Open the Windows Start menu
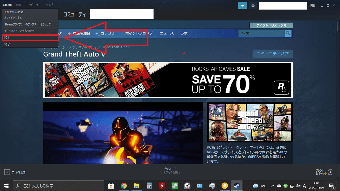340x191 pixels. 6,185
